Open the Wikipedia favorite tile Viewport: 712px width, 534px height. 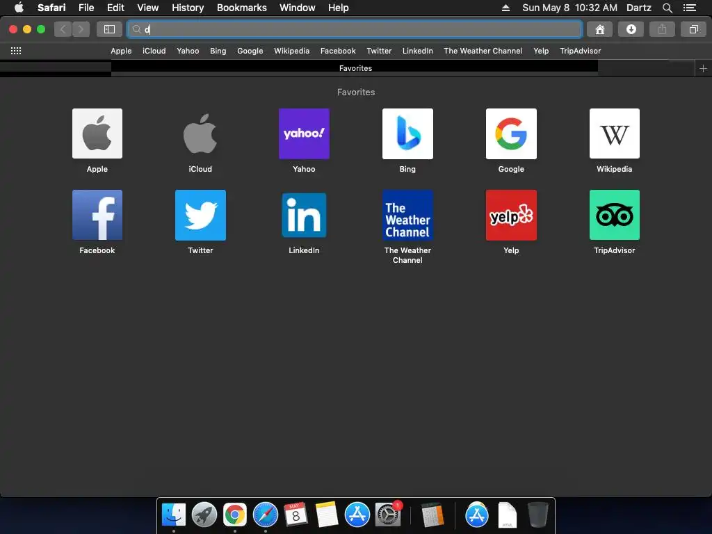pos(615,133)
